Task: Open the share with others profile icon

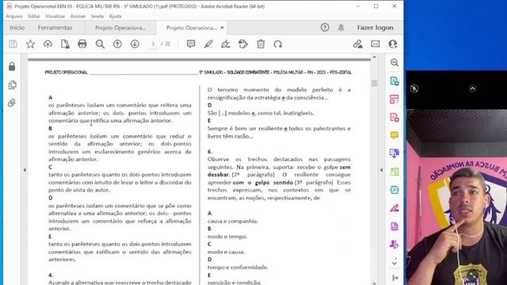Action: pos(393,44)
